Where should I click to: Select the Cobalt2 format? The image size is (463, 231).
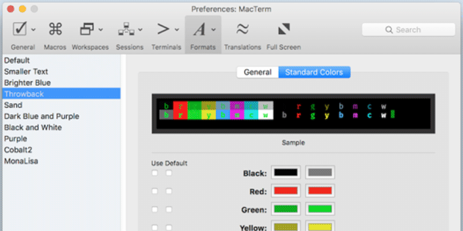[62, 150]
